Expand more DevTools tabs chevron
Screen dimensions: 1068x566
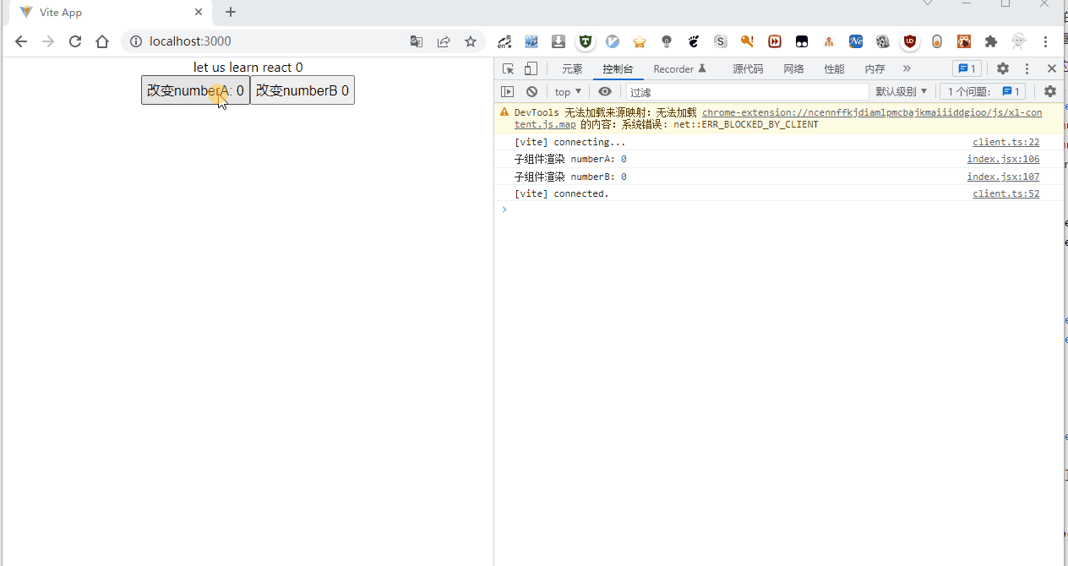click(x=907, y=69)
